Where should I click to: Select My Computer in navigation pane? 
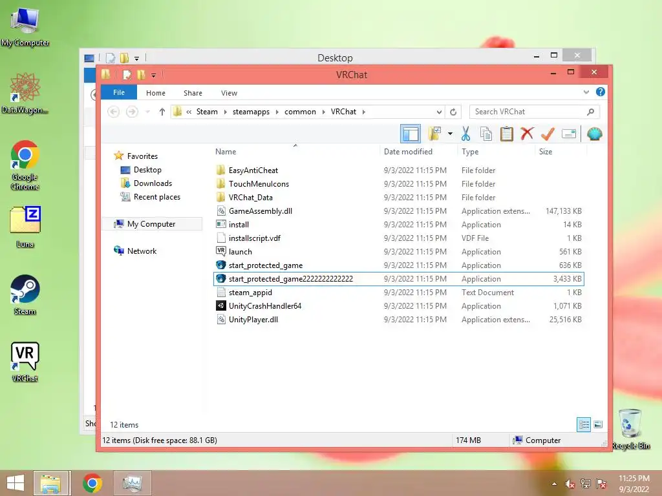[x=151, y=224]
